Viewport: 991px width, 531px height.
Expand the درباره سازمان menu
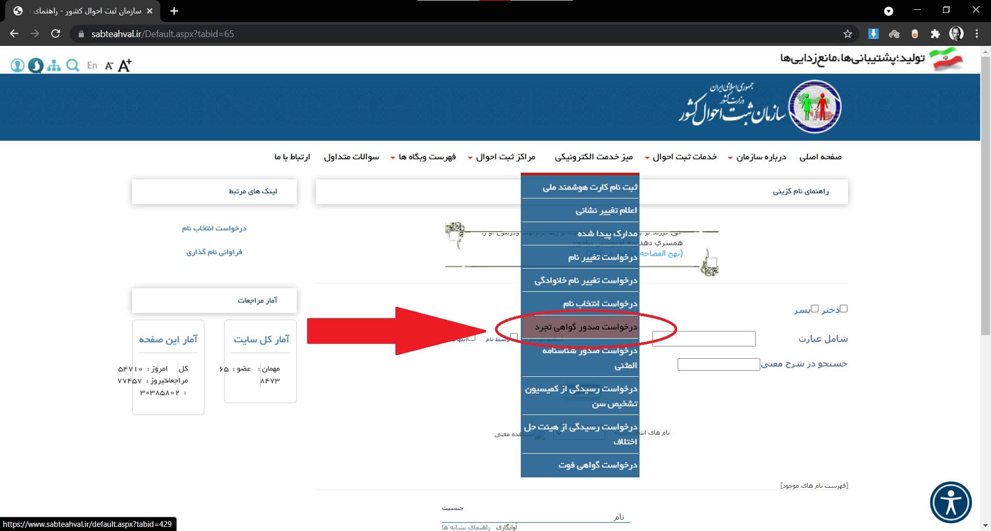click(x=757, y=157)
